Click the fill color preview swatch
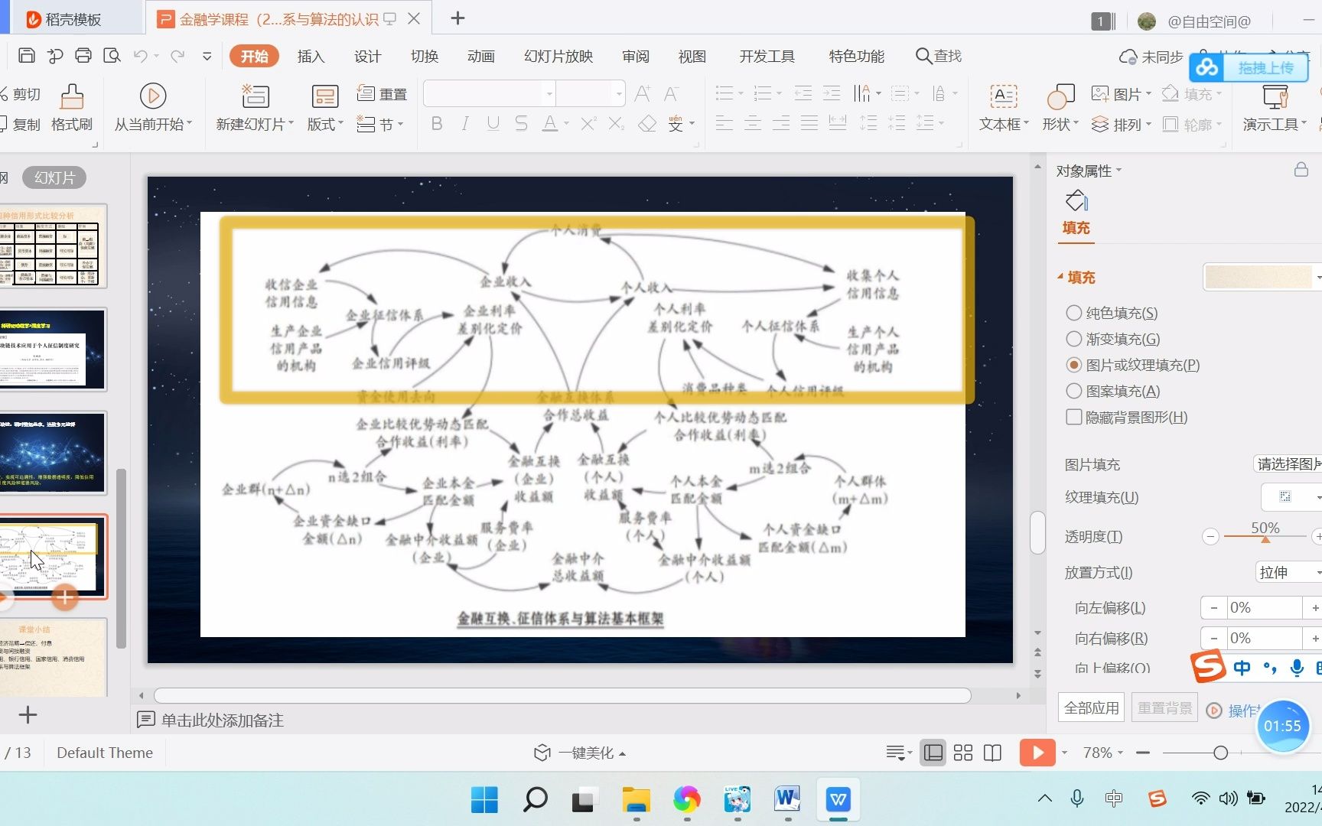Viewport: 1322px width, 826px height. [x=1259, y=277]
